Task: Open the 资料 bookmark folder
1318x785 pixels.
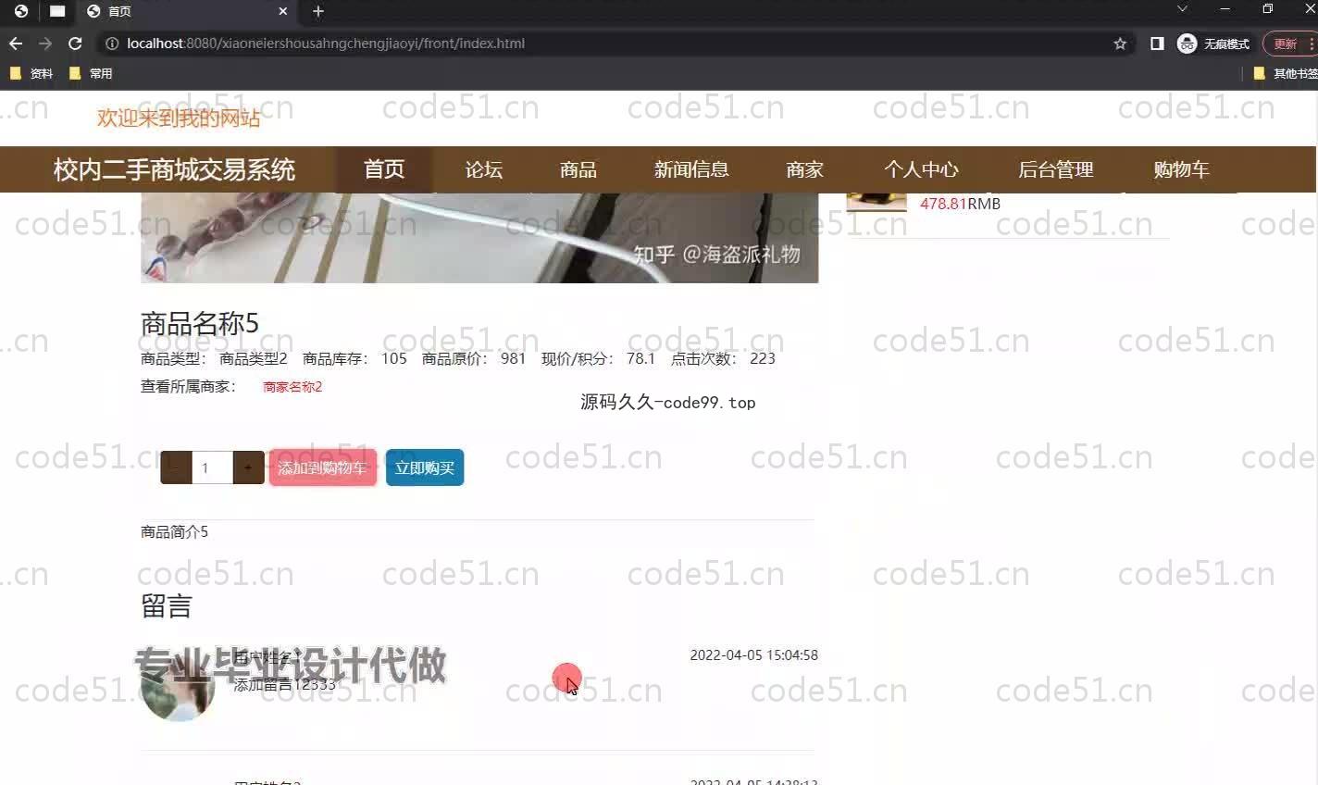Action: point(31,73)
